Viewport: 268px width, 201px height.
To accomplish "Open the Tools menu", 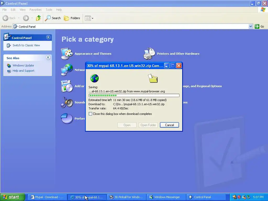I will tap(49, 10).
